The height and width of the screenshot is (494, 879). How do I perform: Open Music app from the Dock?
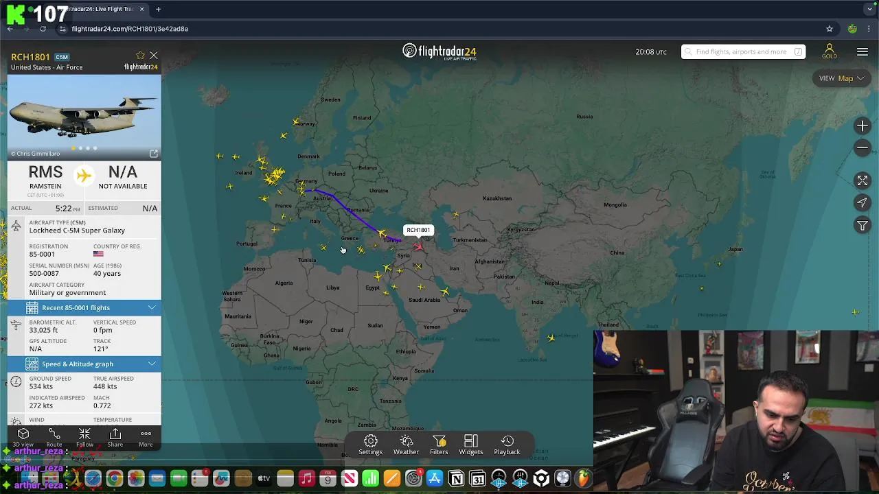(x=306, y=478)
